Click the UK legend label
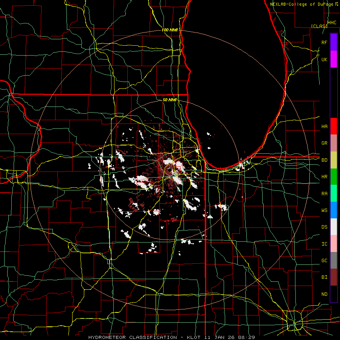Screen dimensions: 340x340 [x=324, y=59]
